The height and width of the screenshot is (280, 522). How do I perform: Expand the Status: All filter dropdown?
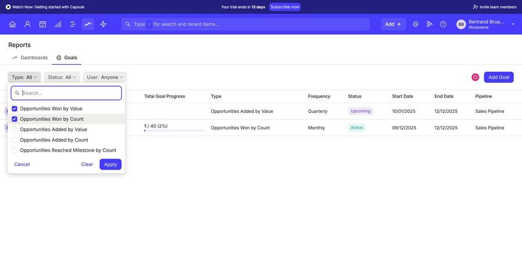tap(61, 77)
